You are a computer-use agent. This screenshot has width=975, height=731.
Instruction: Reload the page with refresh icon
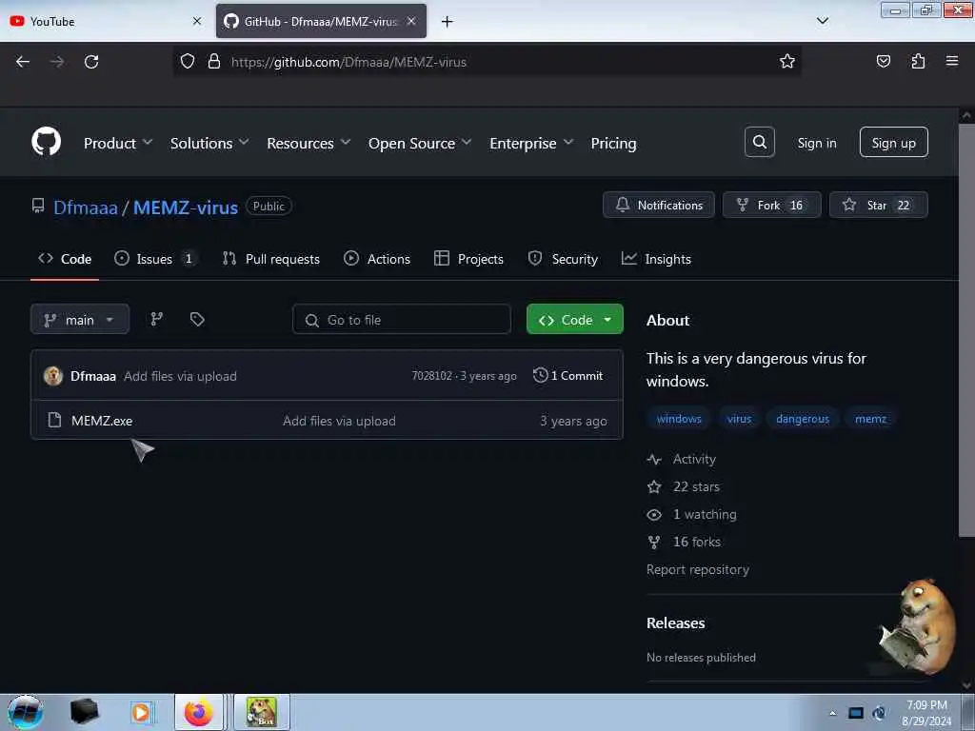pyautogui.click(x=91, y=62)
